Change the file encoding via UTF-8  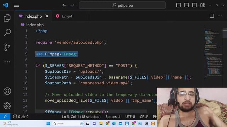[x=130, y=117]
